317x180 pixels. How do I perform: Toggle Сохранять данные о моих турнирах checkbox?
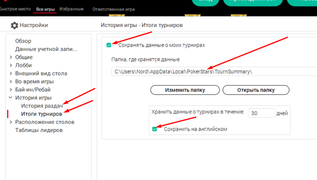pyautogui.click(x=109, y=45)
